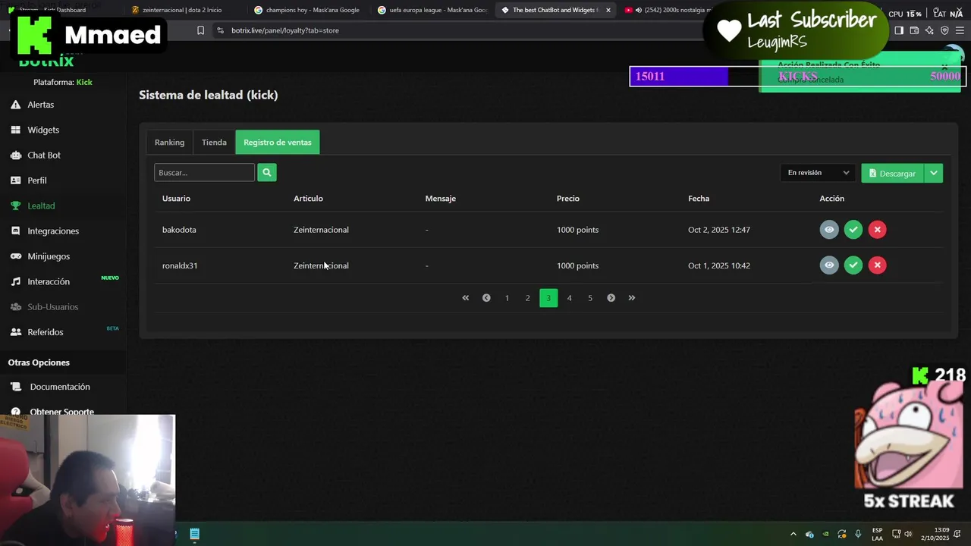Viewport: 971px width, 546px height.
Task: Click the Buscar search field
Action: pyautogui.click(x=204, y=172)
